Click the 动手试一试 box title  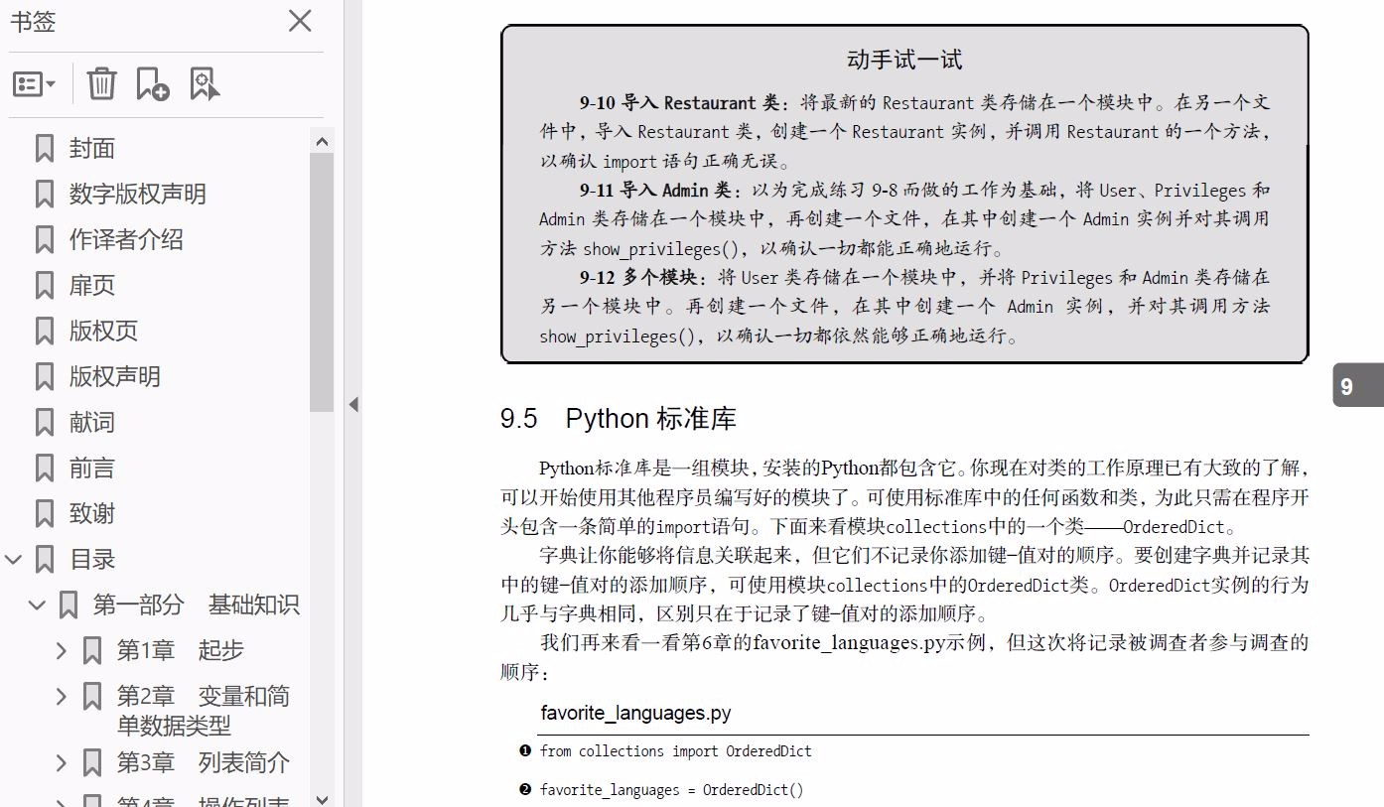tap(904, 60)
